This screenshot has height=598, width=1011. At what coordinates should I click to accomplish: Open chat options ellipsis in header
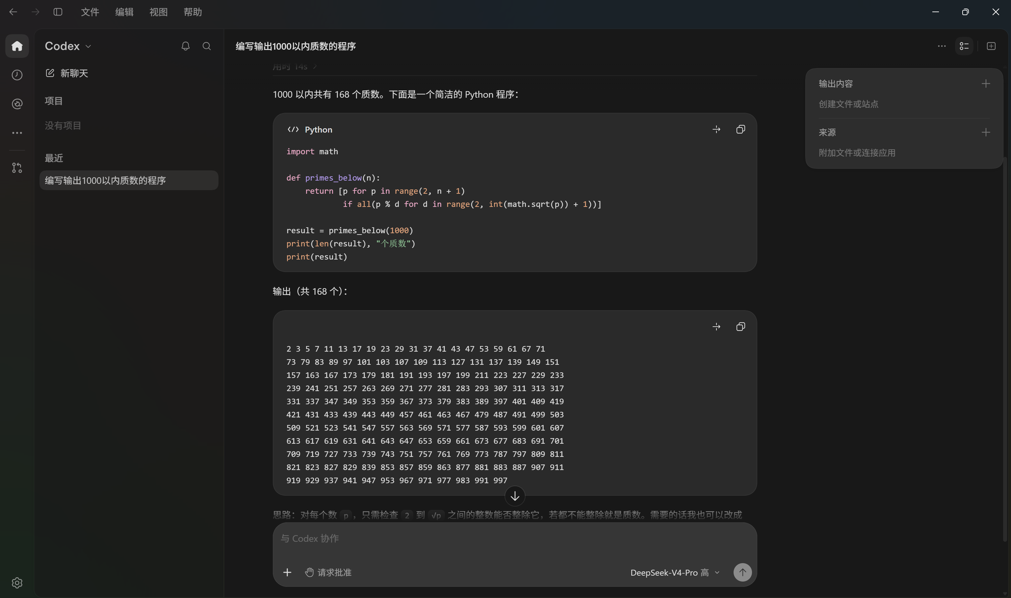942,46
